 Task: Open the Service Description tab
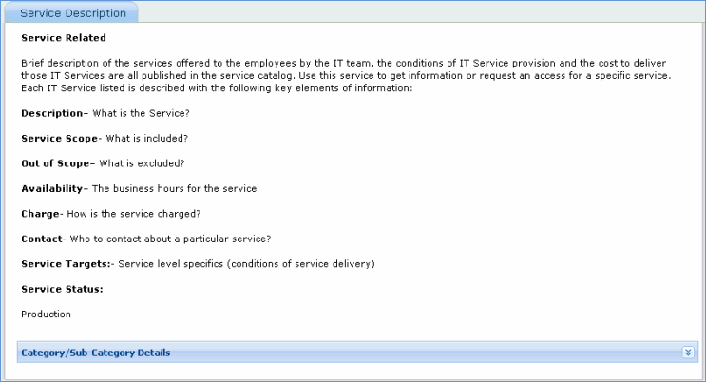tap(73, 13)
